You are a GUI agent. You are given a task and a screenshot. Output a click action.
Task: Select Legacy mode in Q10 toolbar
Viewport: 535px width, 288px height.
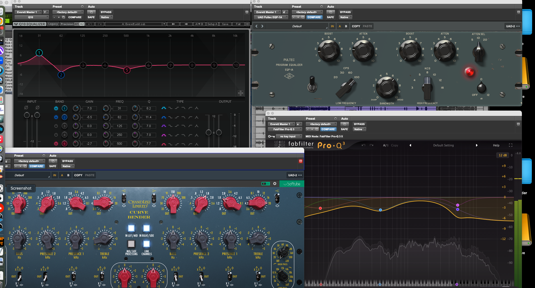tap(53, 24)
